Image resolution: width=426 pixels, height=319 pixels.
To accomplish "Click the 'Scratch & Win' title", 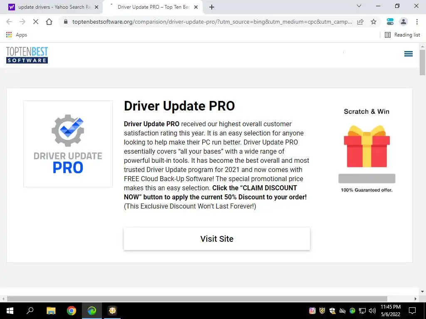I will point(367,111).
